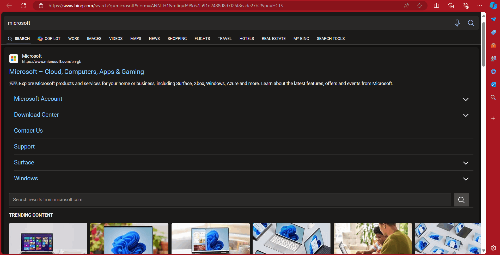This screenshot has height=255, width=500.
Task: Open the Real Estate tab
Action: click(273, 39)
